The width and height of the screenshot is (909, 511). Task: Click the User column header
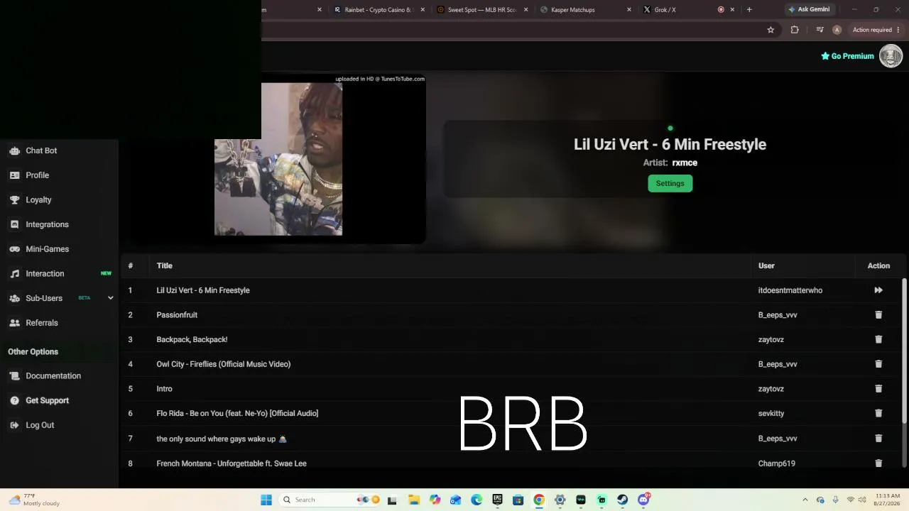point(766,265)
